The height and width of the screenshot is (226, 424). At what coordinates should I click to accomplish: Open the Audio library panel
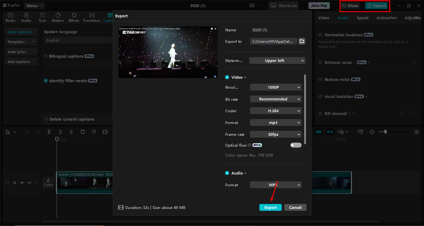click(26, 17)
